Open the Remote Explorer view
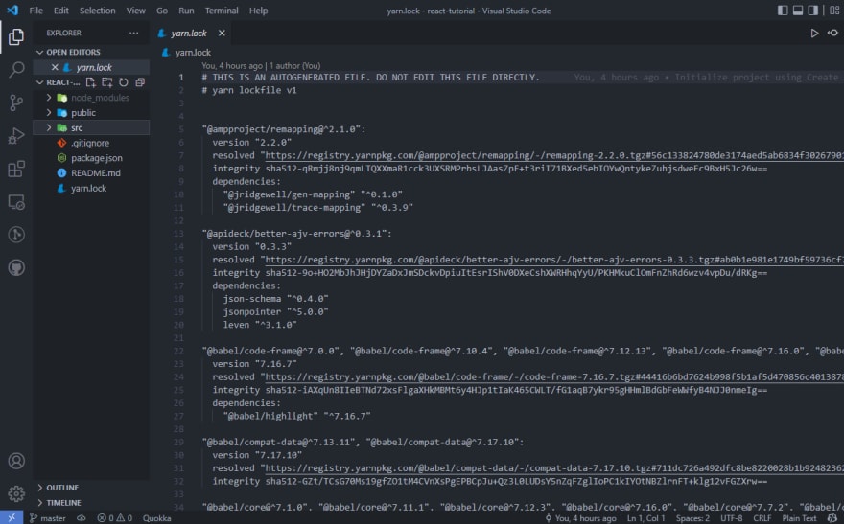 16,202
